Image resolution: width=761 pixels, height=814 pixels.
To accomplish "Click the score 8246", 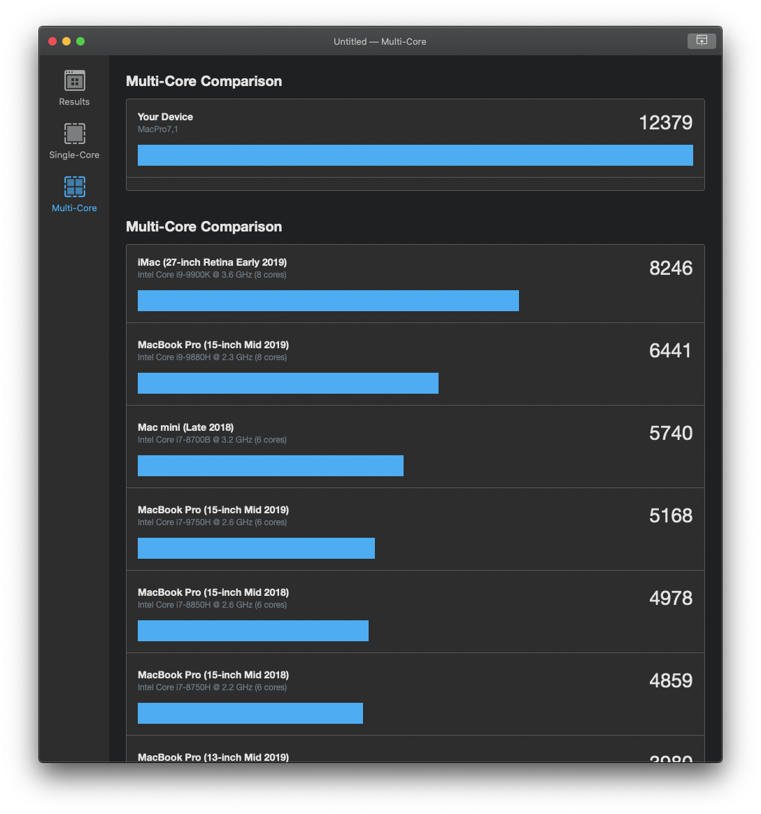I will (x=671, y=268).
